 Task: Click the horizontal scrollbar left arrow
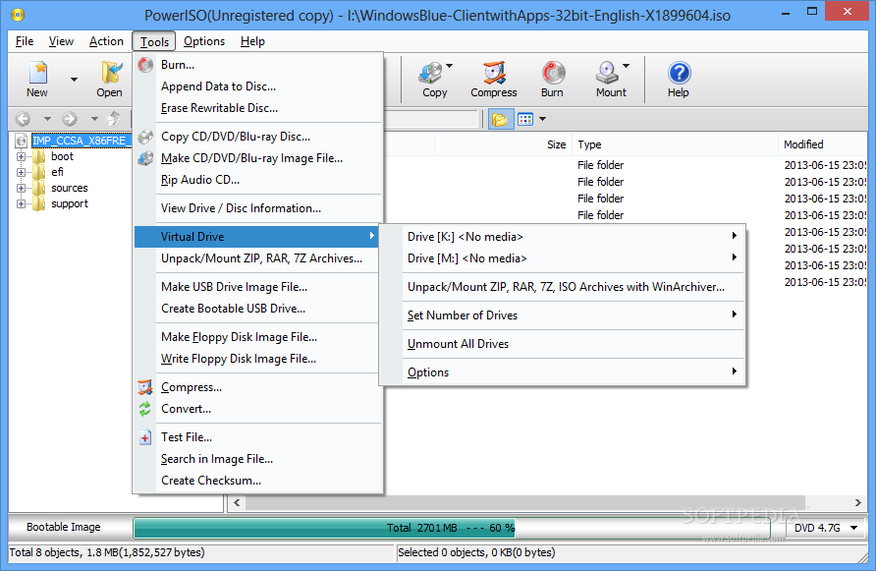pos(237,503)
